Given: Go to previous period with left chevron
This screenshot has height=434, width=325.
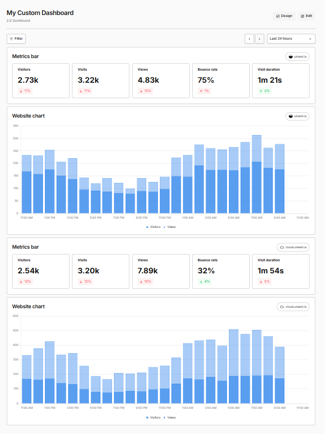Looking at the screenshot, I should coord(249,39).
